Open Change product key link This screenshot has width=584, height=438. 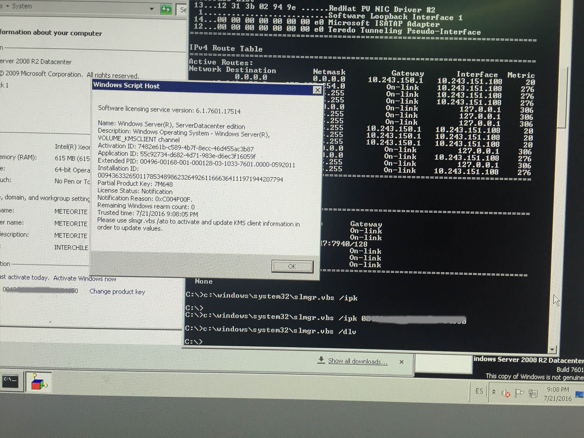[117, 292]
